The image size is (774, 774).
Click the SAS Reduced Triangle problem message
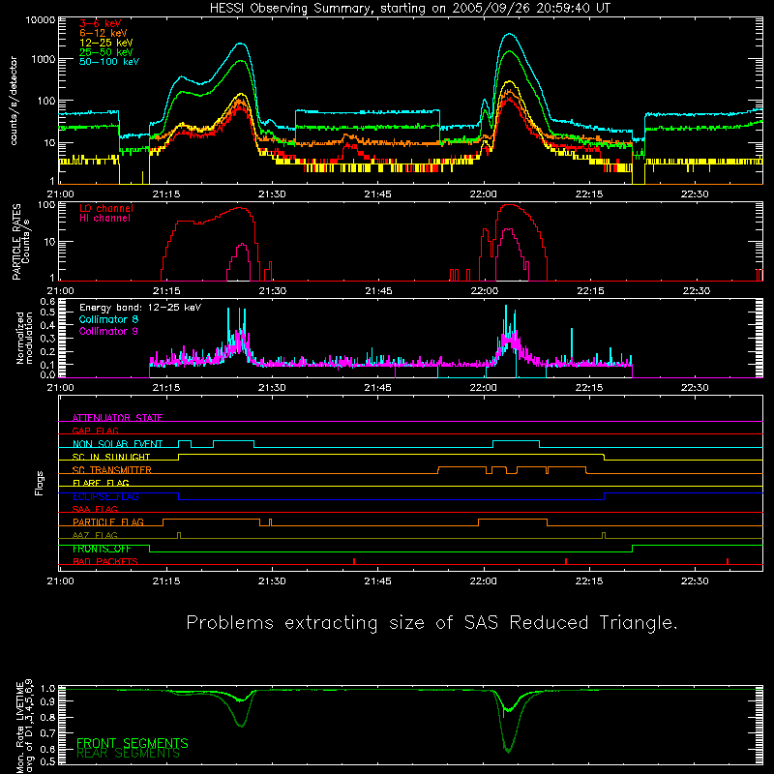[x=432, y=622]
